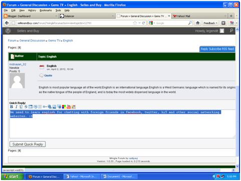Open the View menu
This screenshot has width=241, height=181.
(x=22, y=10)
